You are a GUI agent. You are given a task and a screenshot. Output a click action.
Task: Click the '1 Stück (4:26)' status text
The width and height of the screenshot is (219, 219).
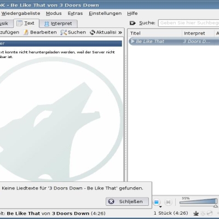[171, 213]
